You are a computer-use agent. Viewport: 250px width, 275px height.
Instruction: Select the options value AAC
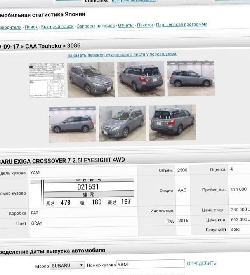pyautogui.click(x=182, y=190)
